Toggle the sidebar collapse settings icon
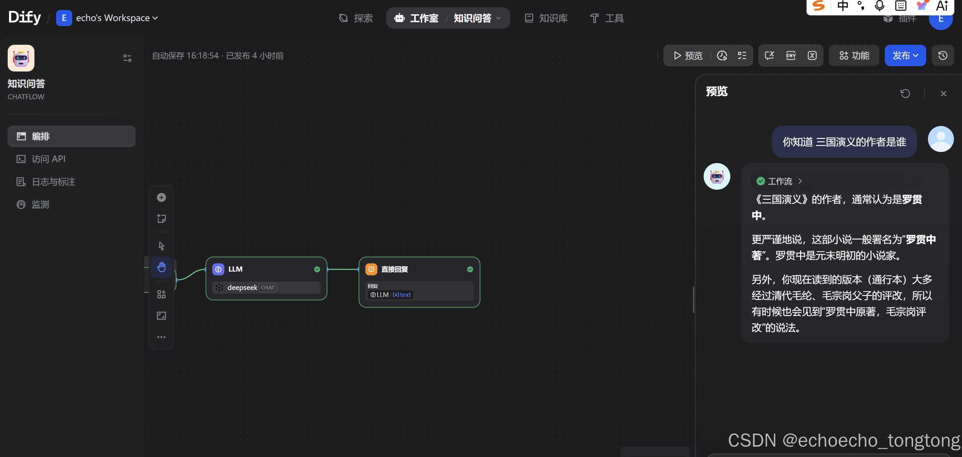 127,58
